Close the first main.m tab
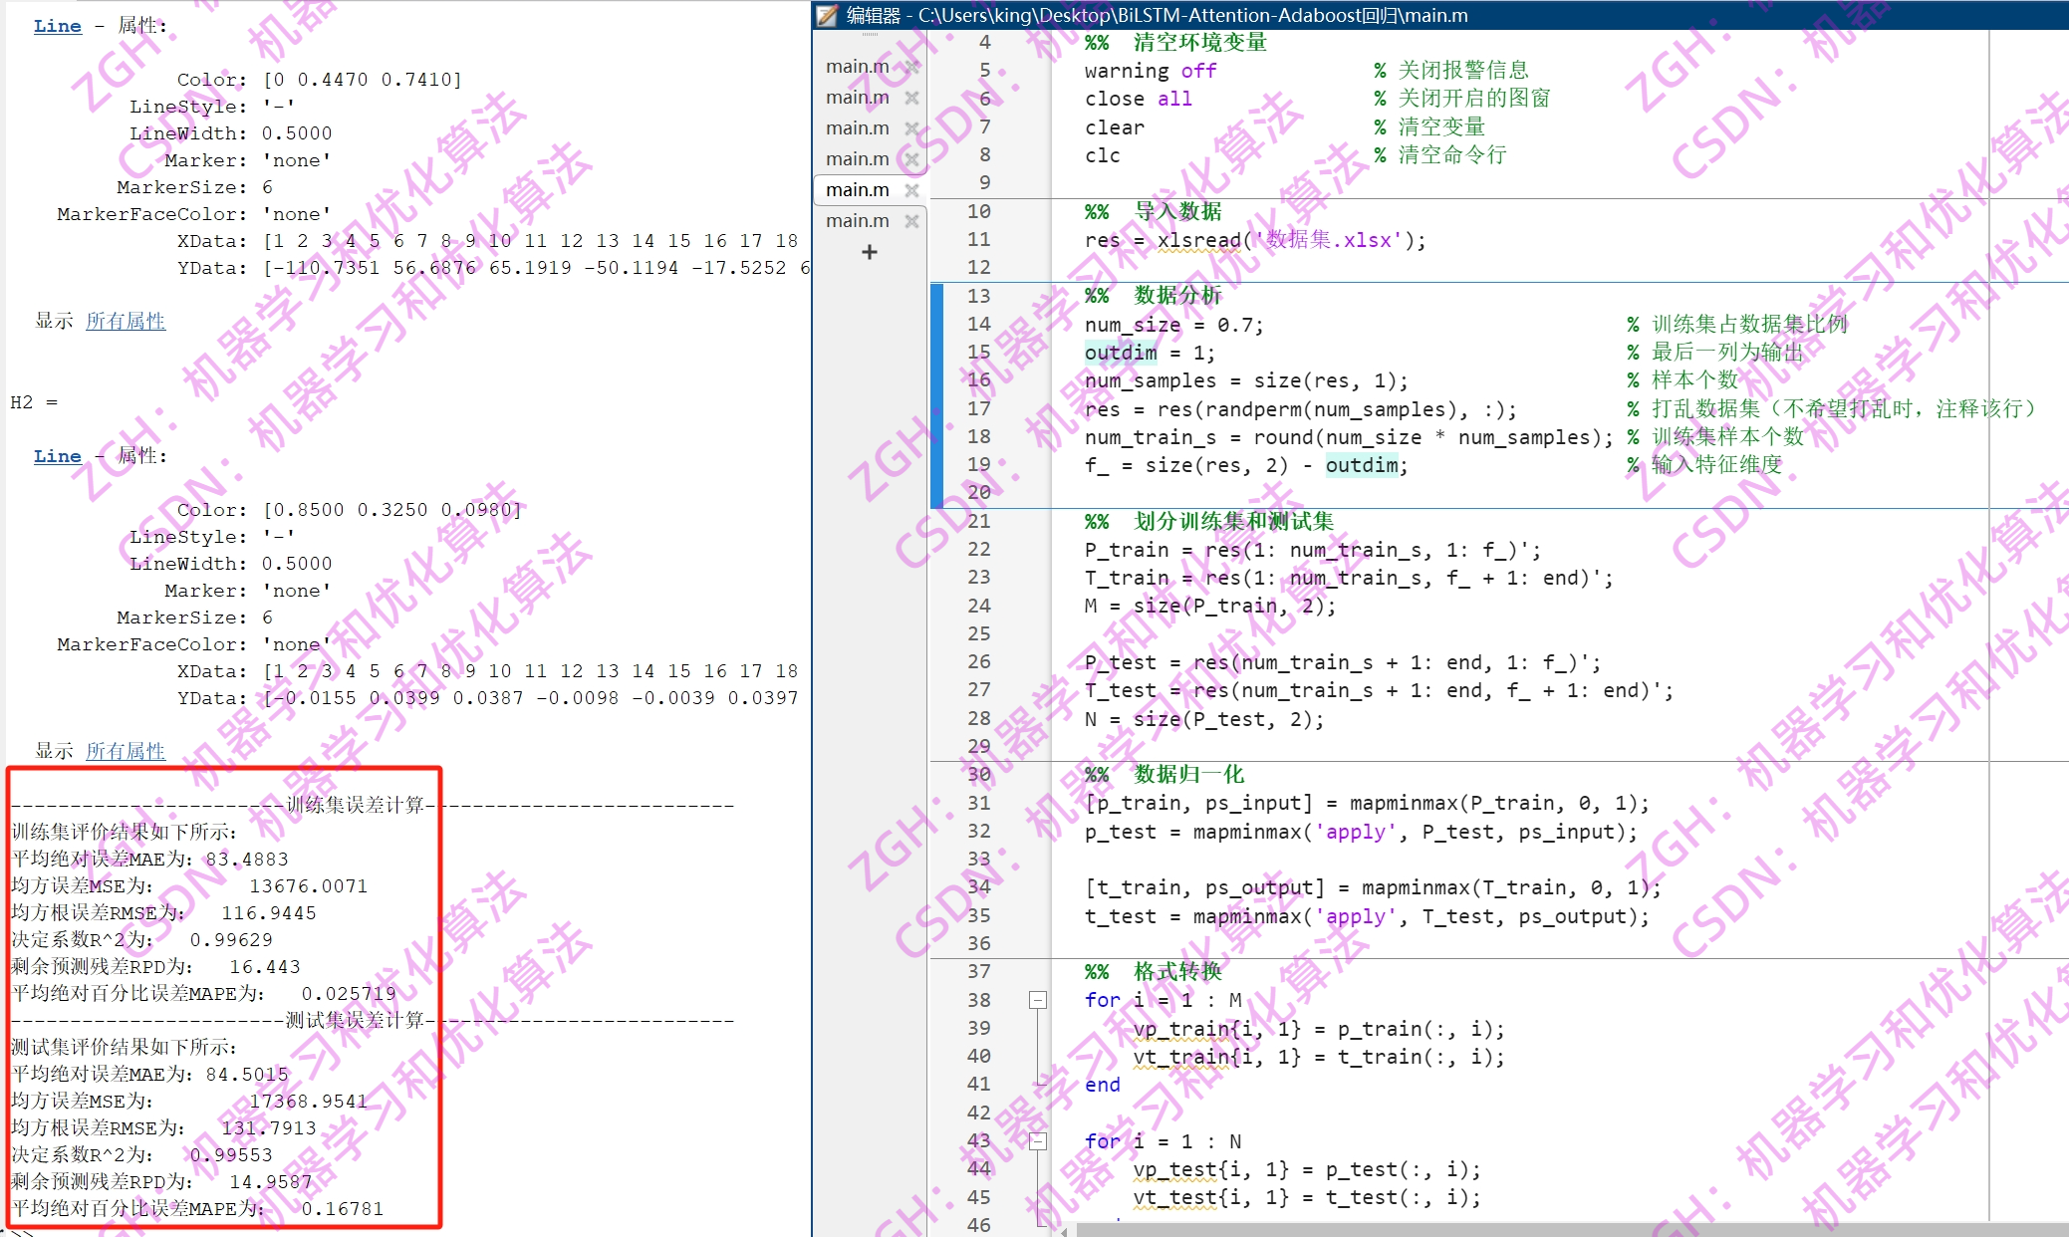This screenshot has width=2069, height=1237. point(911,67)
